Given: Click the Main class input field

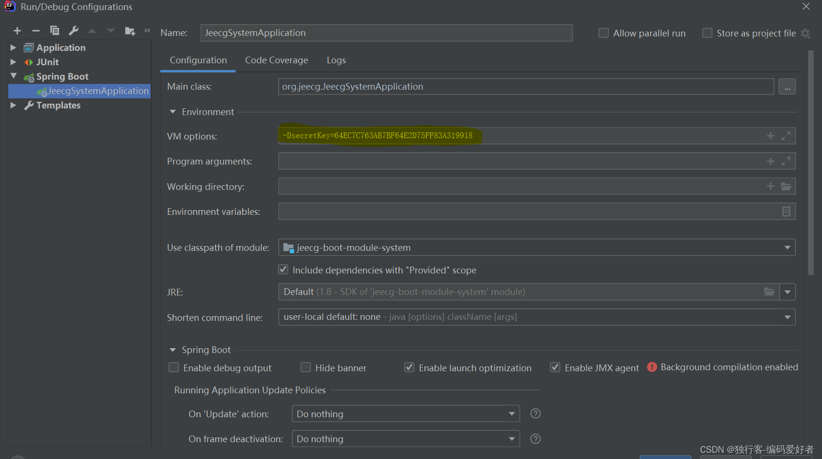Looking at the screenshot, I should click(526, 86).
